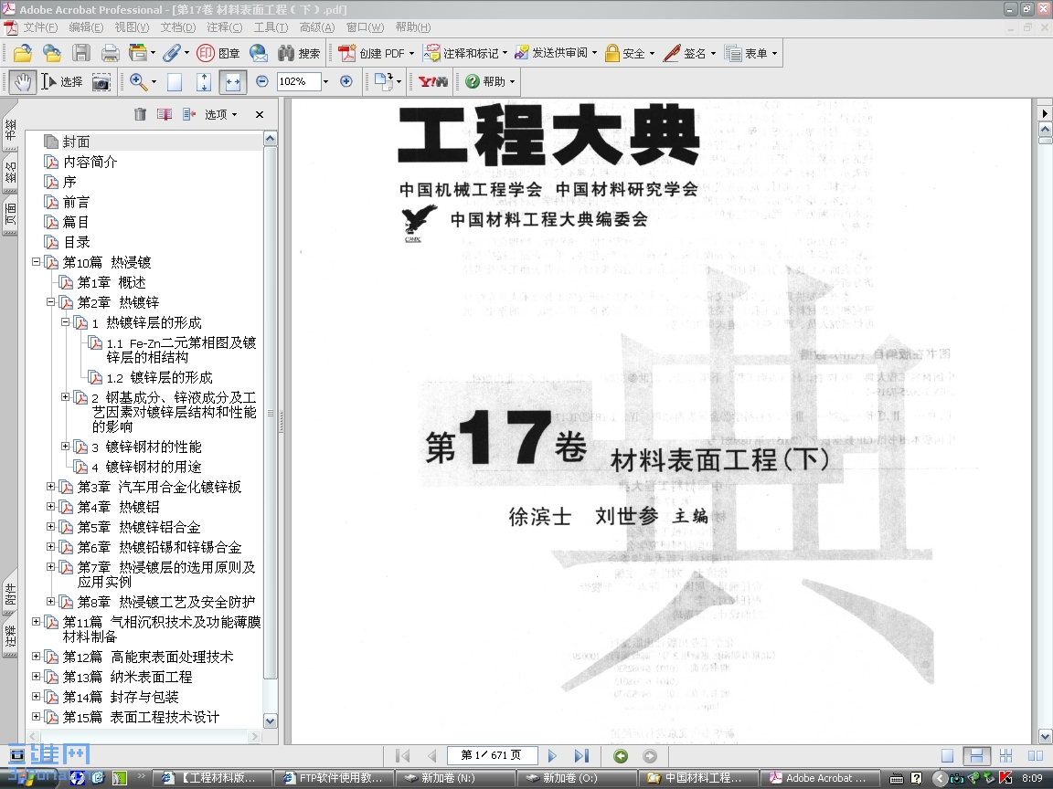Screen dimensions: 1053x789
Task: Go to the first page button
Action: tap(403, 756)
